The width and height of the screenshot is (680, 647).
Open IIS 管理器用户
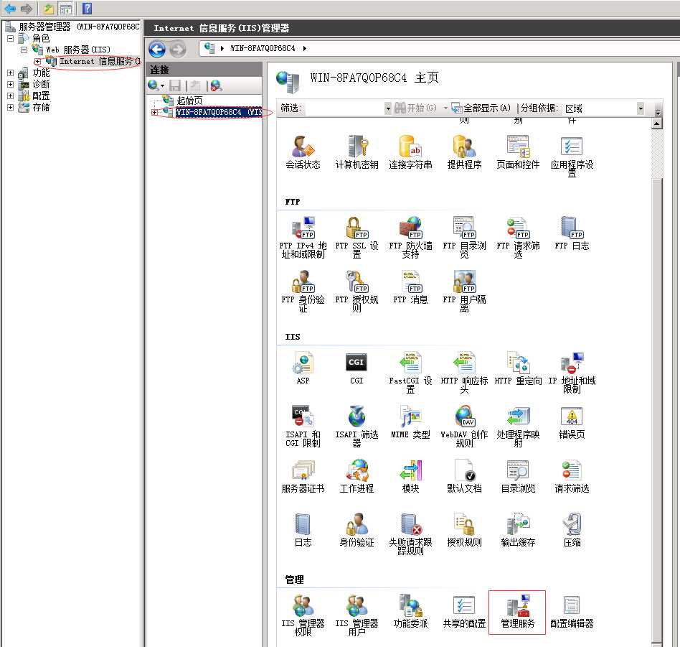[356, 615]
